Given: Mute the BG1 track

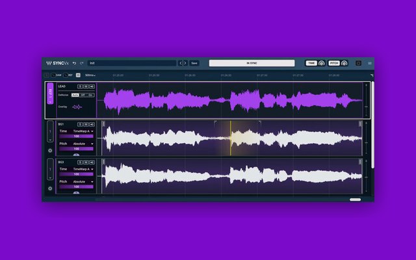Looking at the screenshot, I should tap(86, 124).
